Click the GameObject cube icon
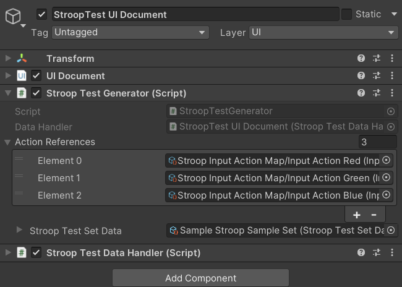The image size is (402, 287). 13,16
